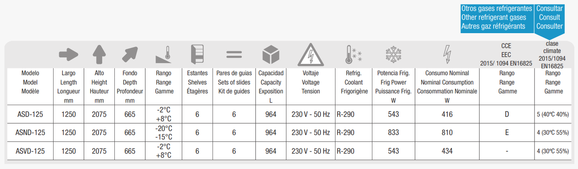Viewport: 578px width, 169px height.
Task: Select the ASVD-125 model cell
Action: [x=30, y=151]
